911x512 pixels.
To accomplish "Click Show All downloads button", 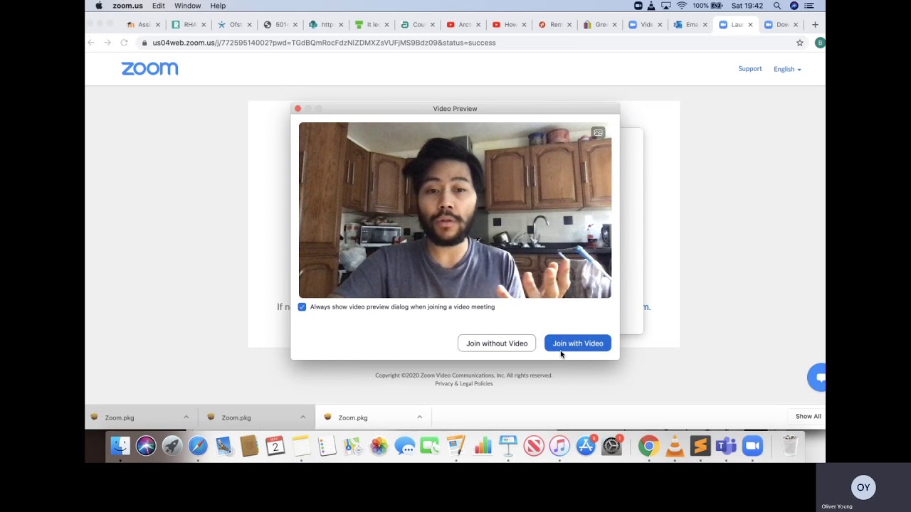I will click(808, 417).
